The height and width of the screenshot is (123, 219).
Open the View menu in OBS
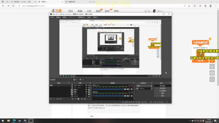click(x=65, y=17)
